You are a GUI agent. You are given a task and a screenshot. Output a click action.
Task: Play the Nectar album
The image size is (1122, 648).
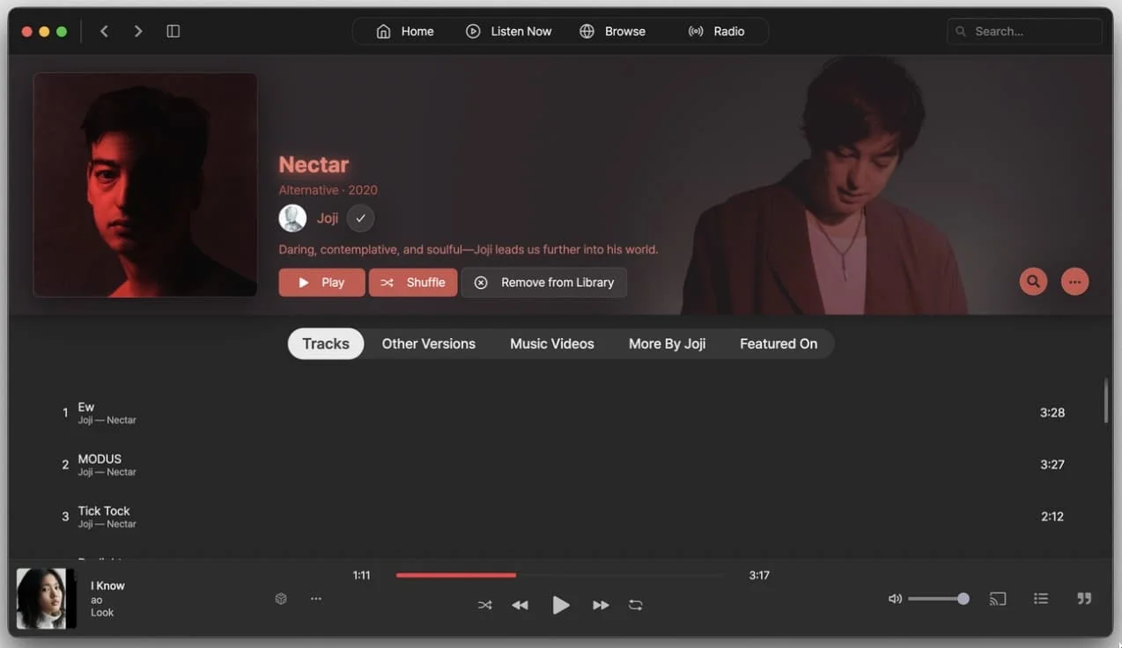(321, 283)
